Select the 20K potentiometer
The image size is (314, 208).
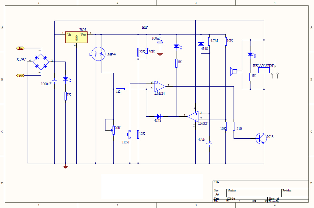pos(113,128)
